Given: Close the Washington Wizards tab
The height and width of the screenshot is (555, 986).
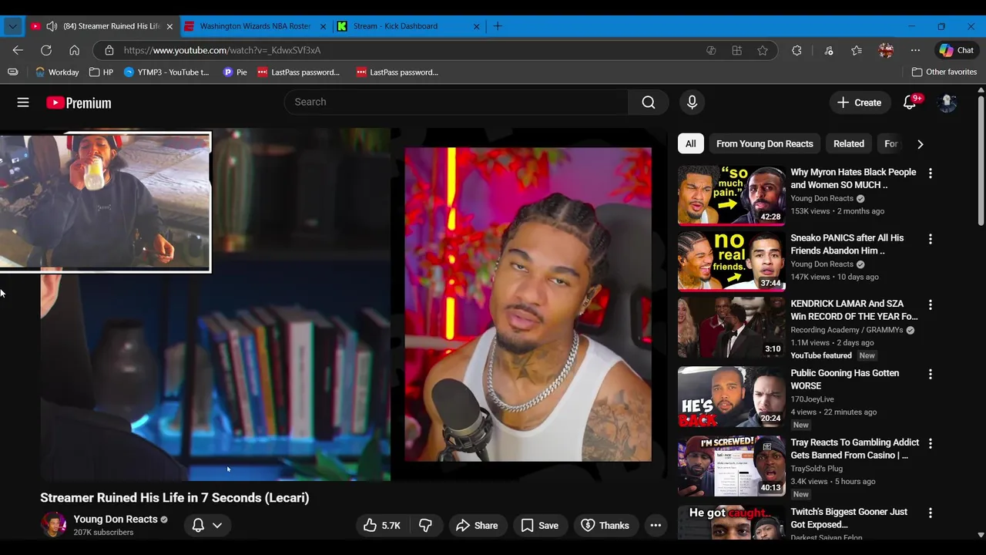Looking at the screenshot, I should (x=323, y=26).
